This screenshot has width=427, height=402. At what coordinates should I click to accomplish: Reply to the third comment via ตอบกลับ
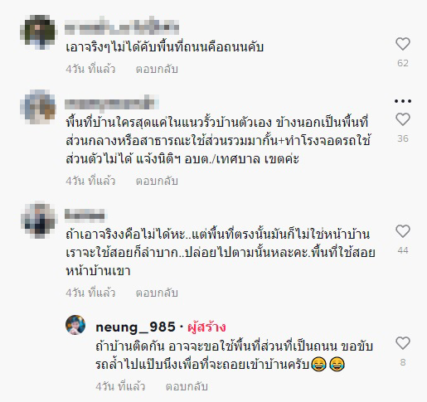coord(157,293)
